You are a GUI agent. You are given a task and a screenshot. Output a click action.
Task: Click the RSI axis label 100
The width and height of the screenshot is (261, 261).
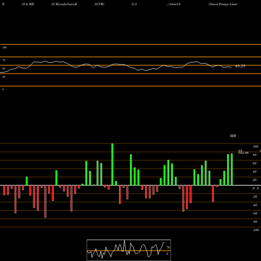5,48
